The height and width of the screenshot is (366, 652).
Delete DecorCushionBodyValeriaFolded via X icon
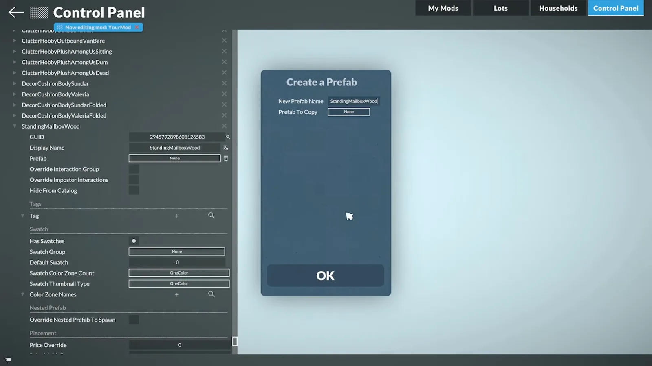tap(224, 115)
